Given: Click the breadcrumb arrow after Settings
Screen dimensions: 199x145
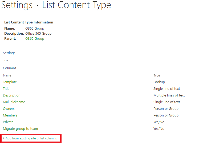Looking at the screenshot, I should [x=37, y=6].
